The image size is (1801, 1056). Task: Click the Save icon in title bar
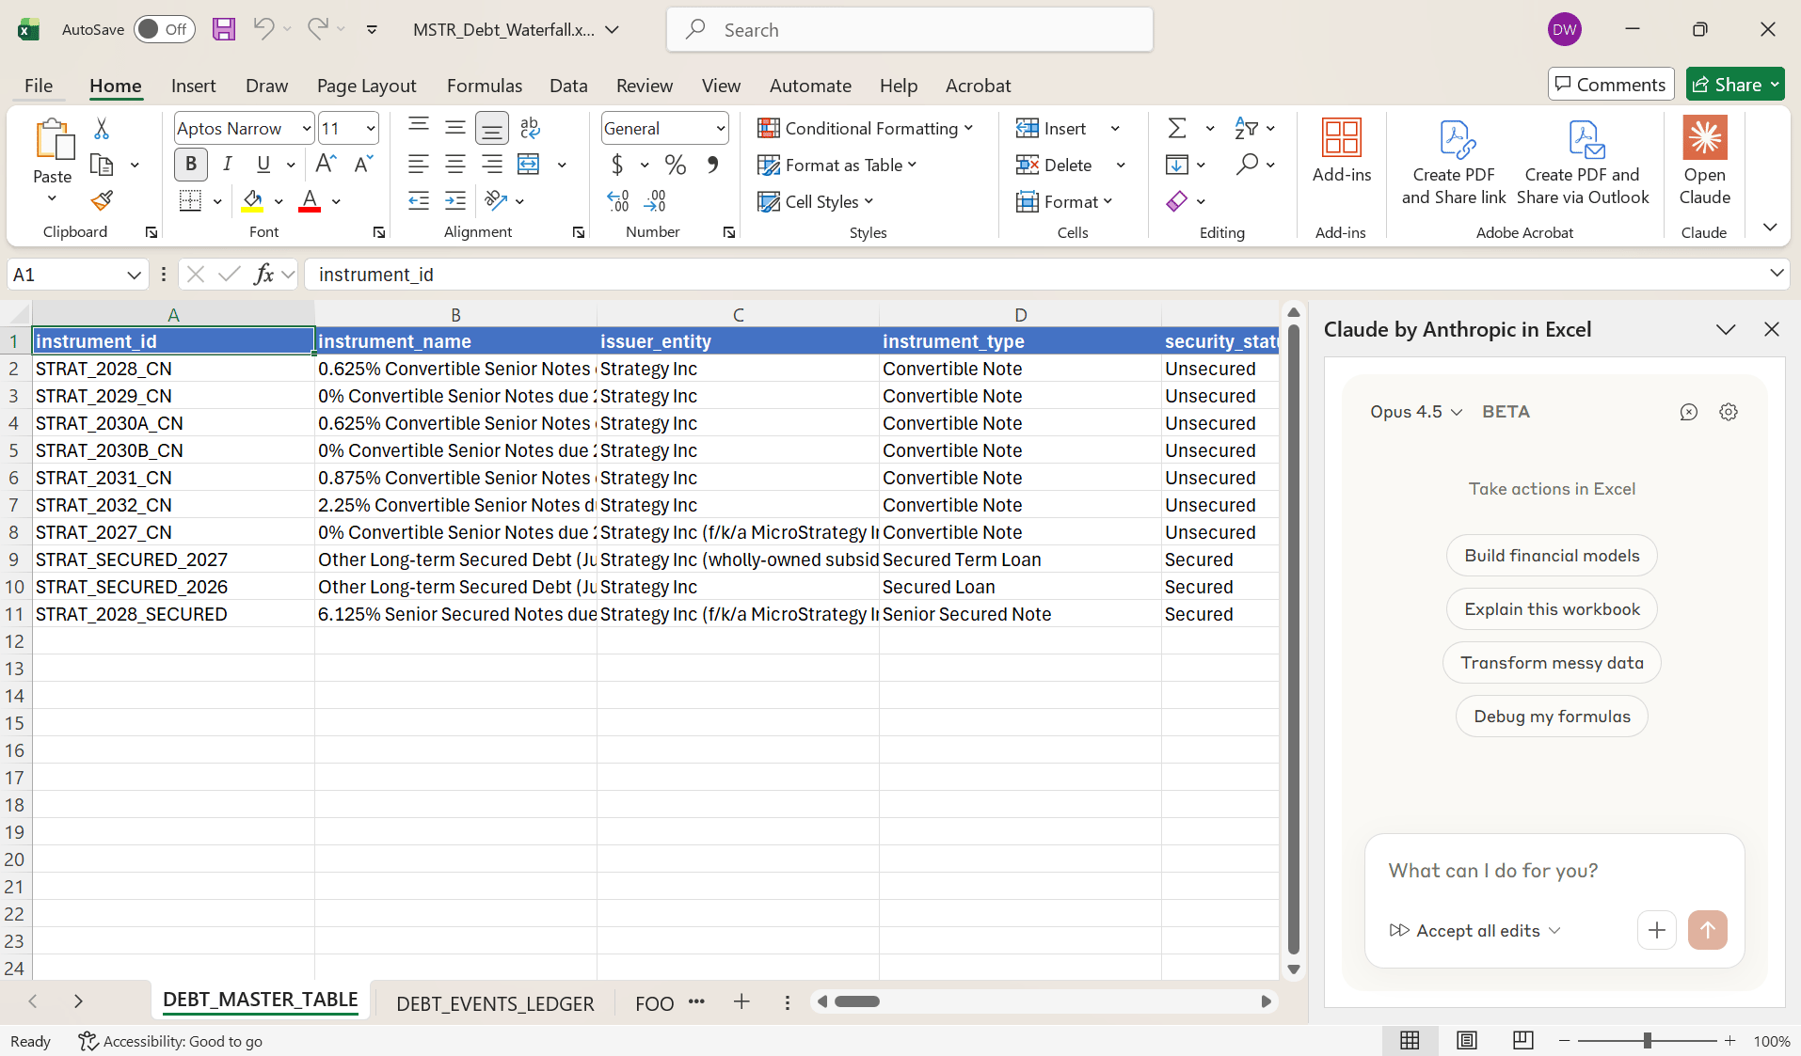[223, 29]
